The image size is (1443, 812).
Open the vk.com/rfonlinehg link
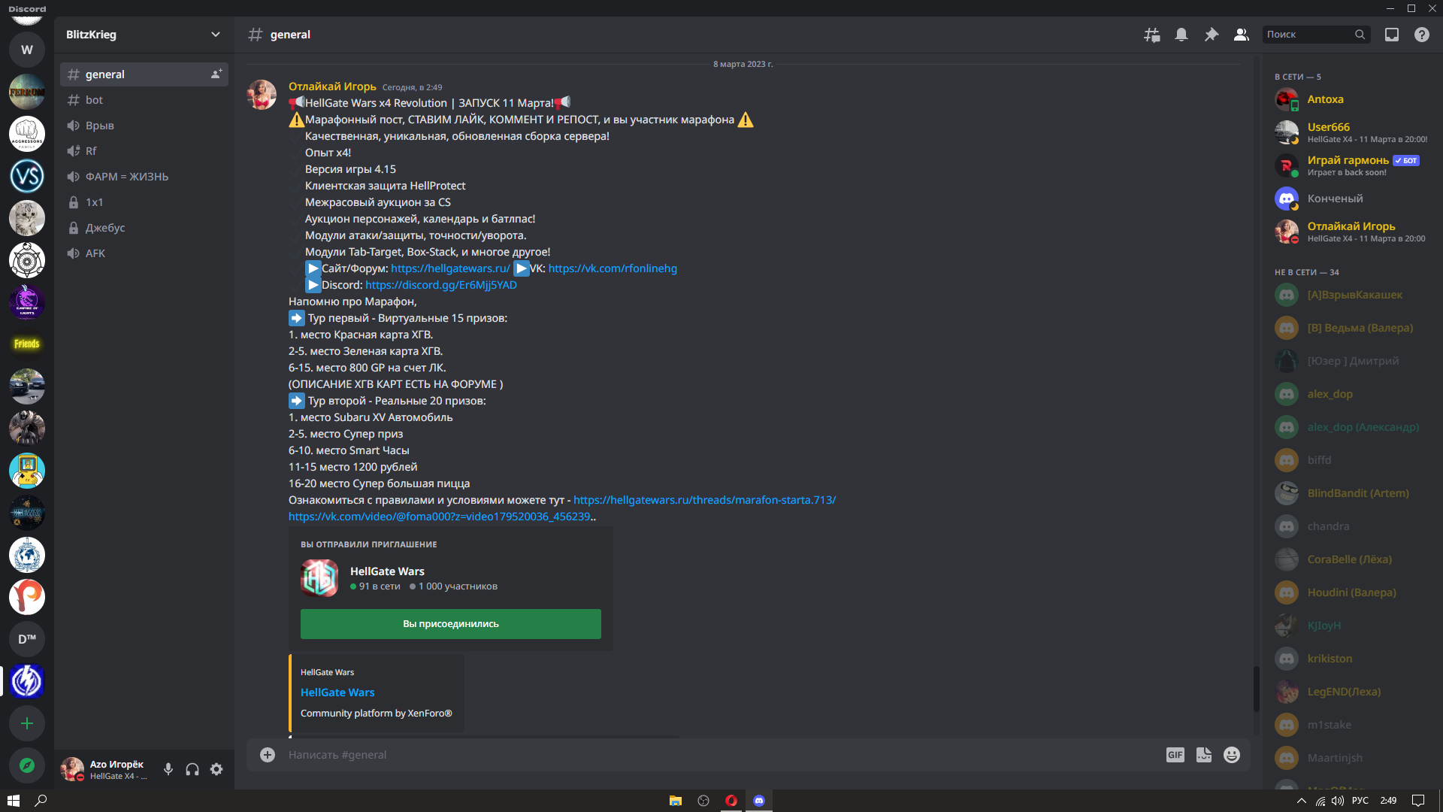pos(613,268)
